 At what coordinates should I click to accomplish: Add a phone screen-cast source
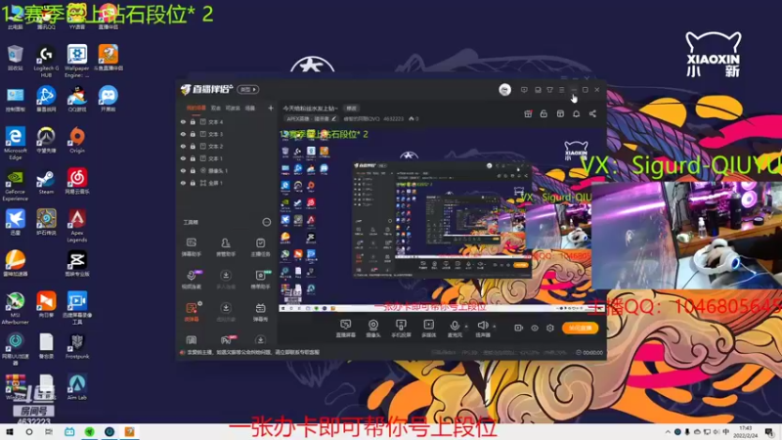[401, 329]
